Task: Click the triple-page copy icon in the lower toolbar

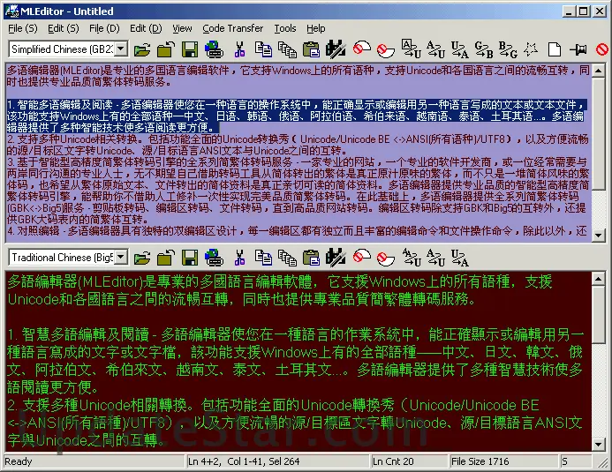Action: coord(287,258)
